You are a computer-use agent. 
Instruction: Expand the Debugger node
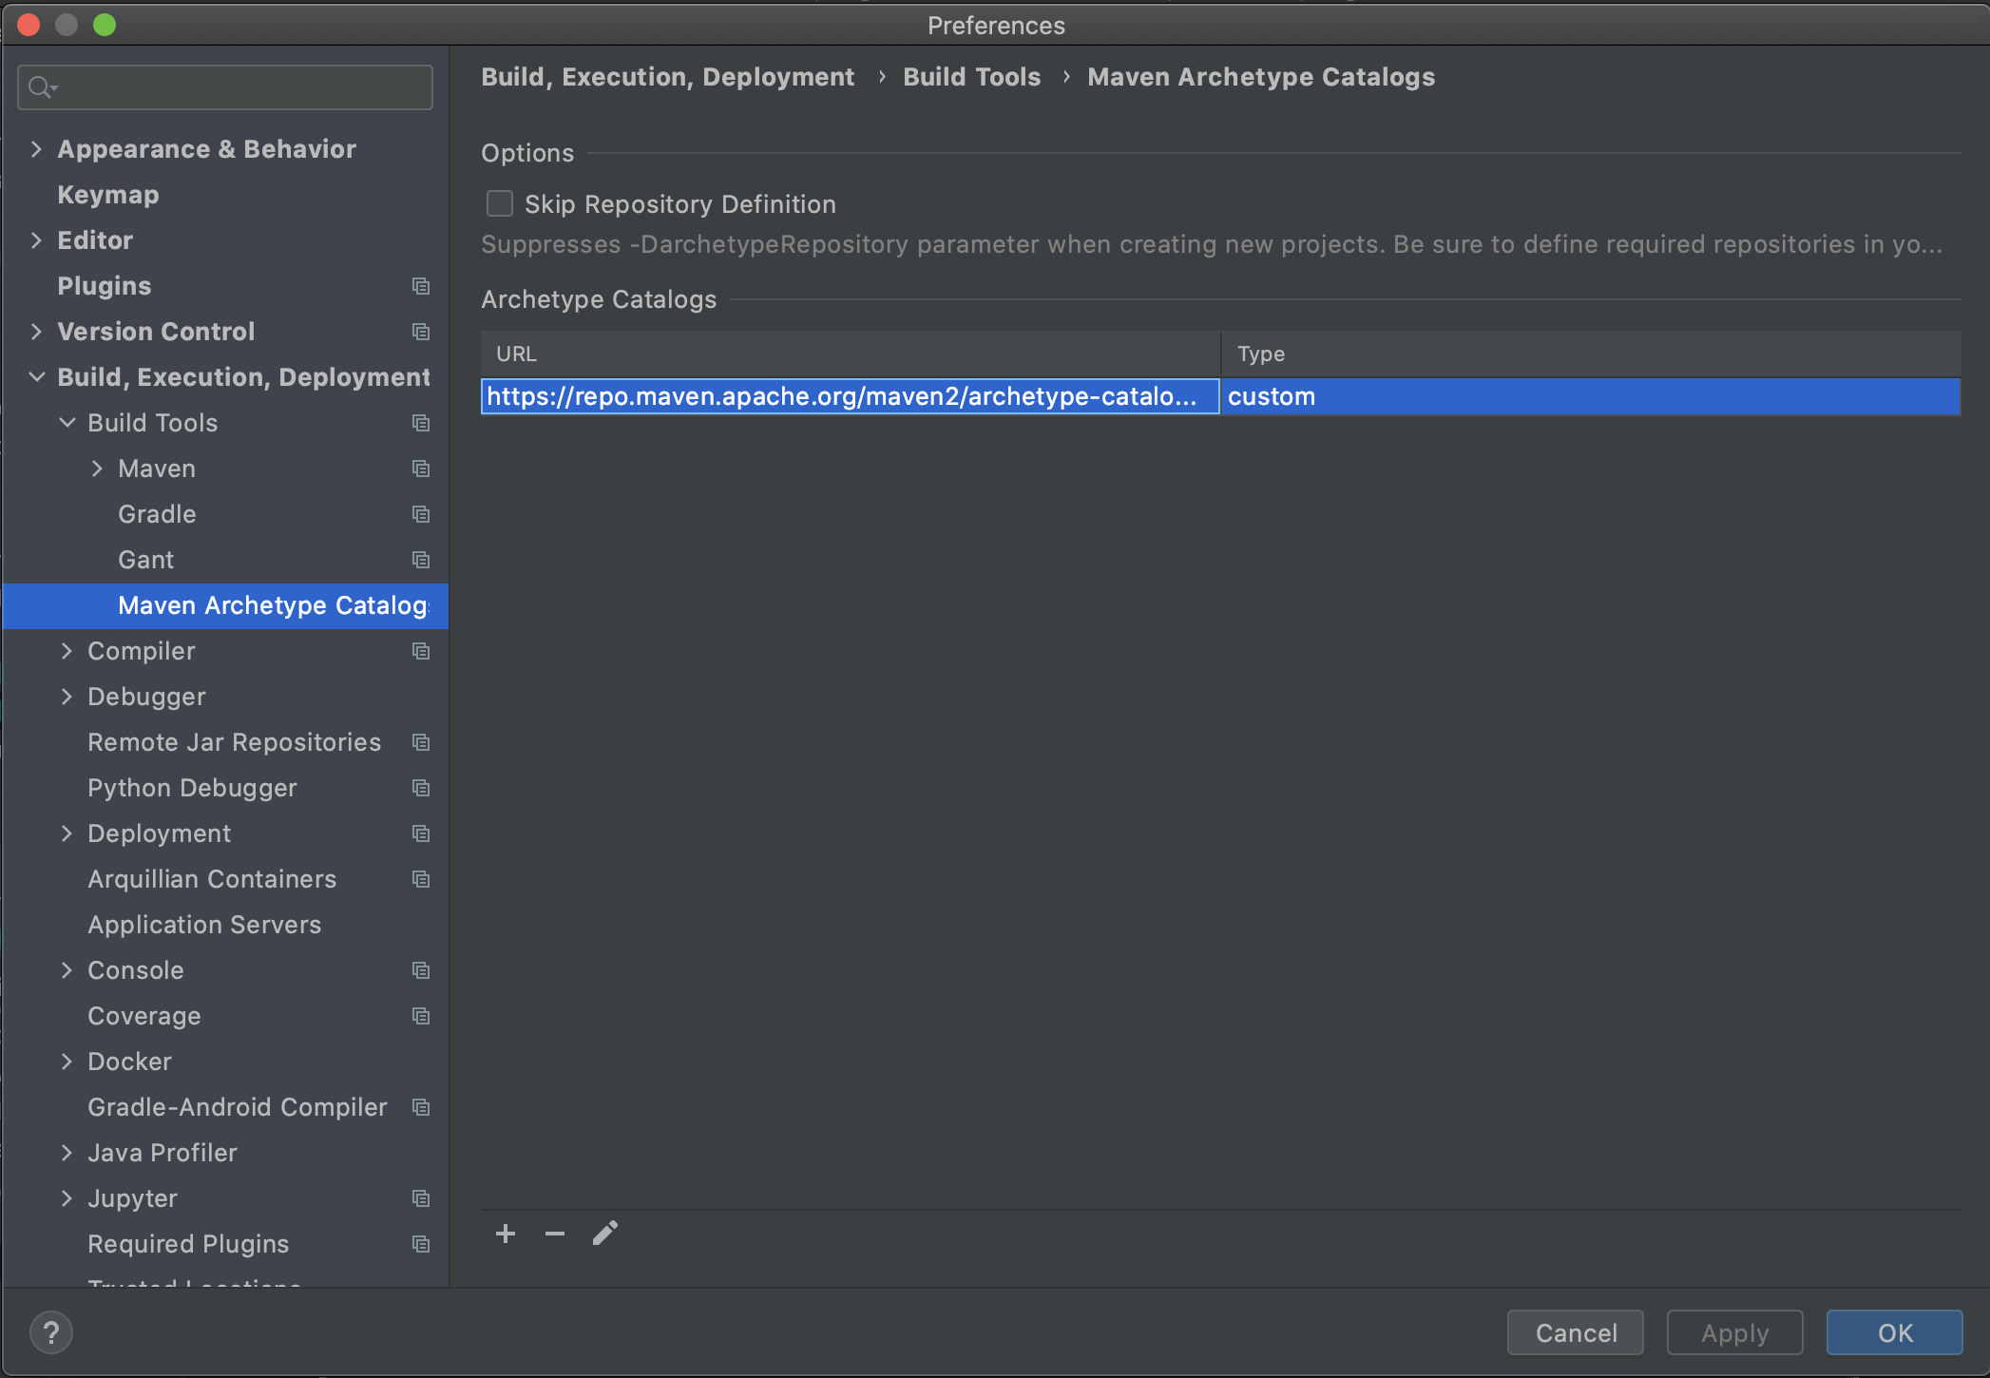click(x=67, y=697)
